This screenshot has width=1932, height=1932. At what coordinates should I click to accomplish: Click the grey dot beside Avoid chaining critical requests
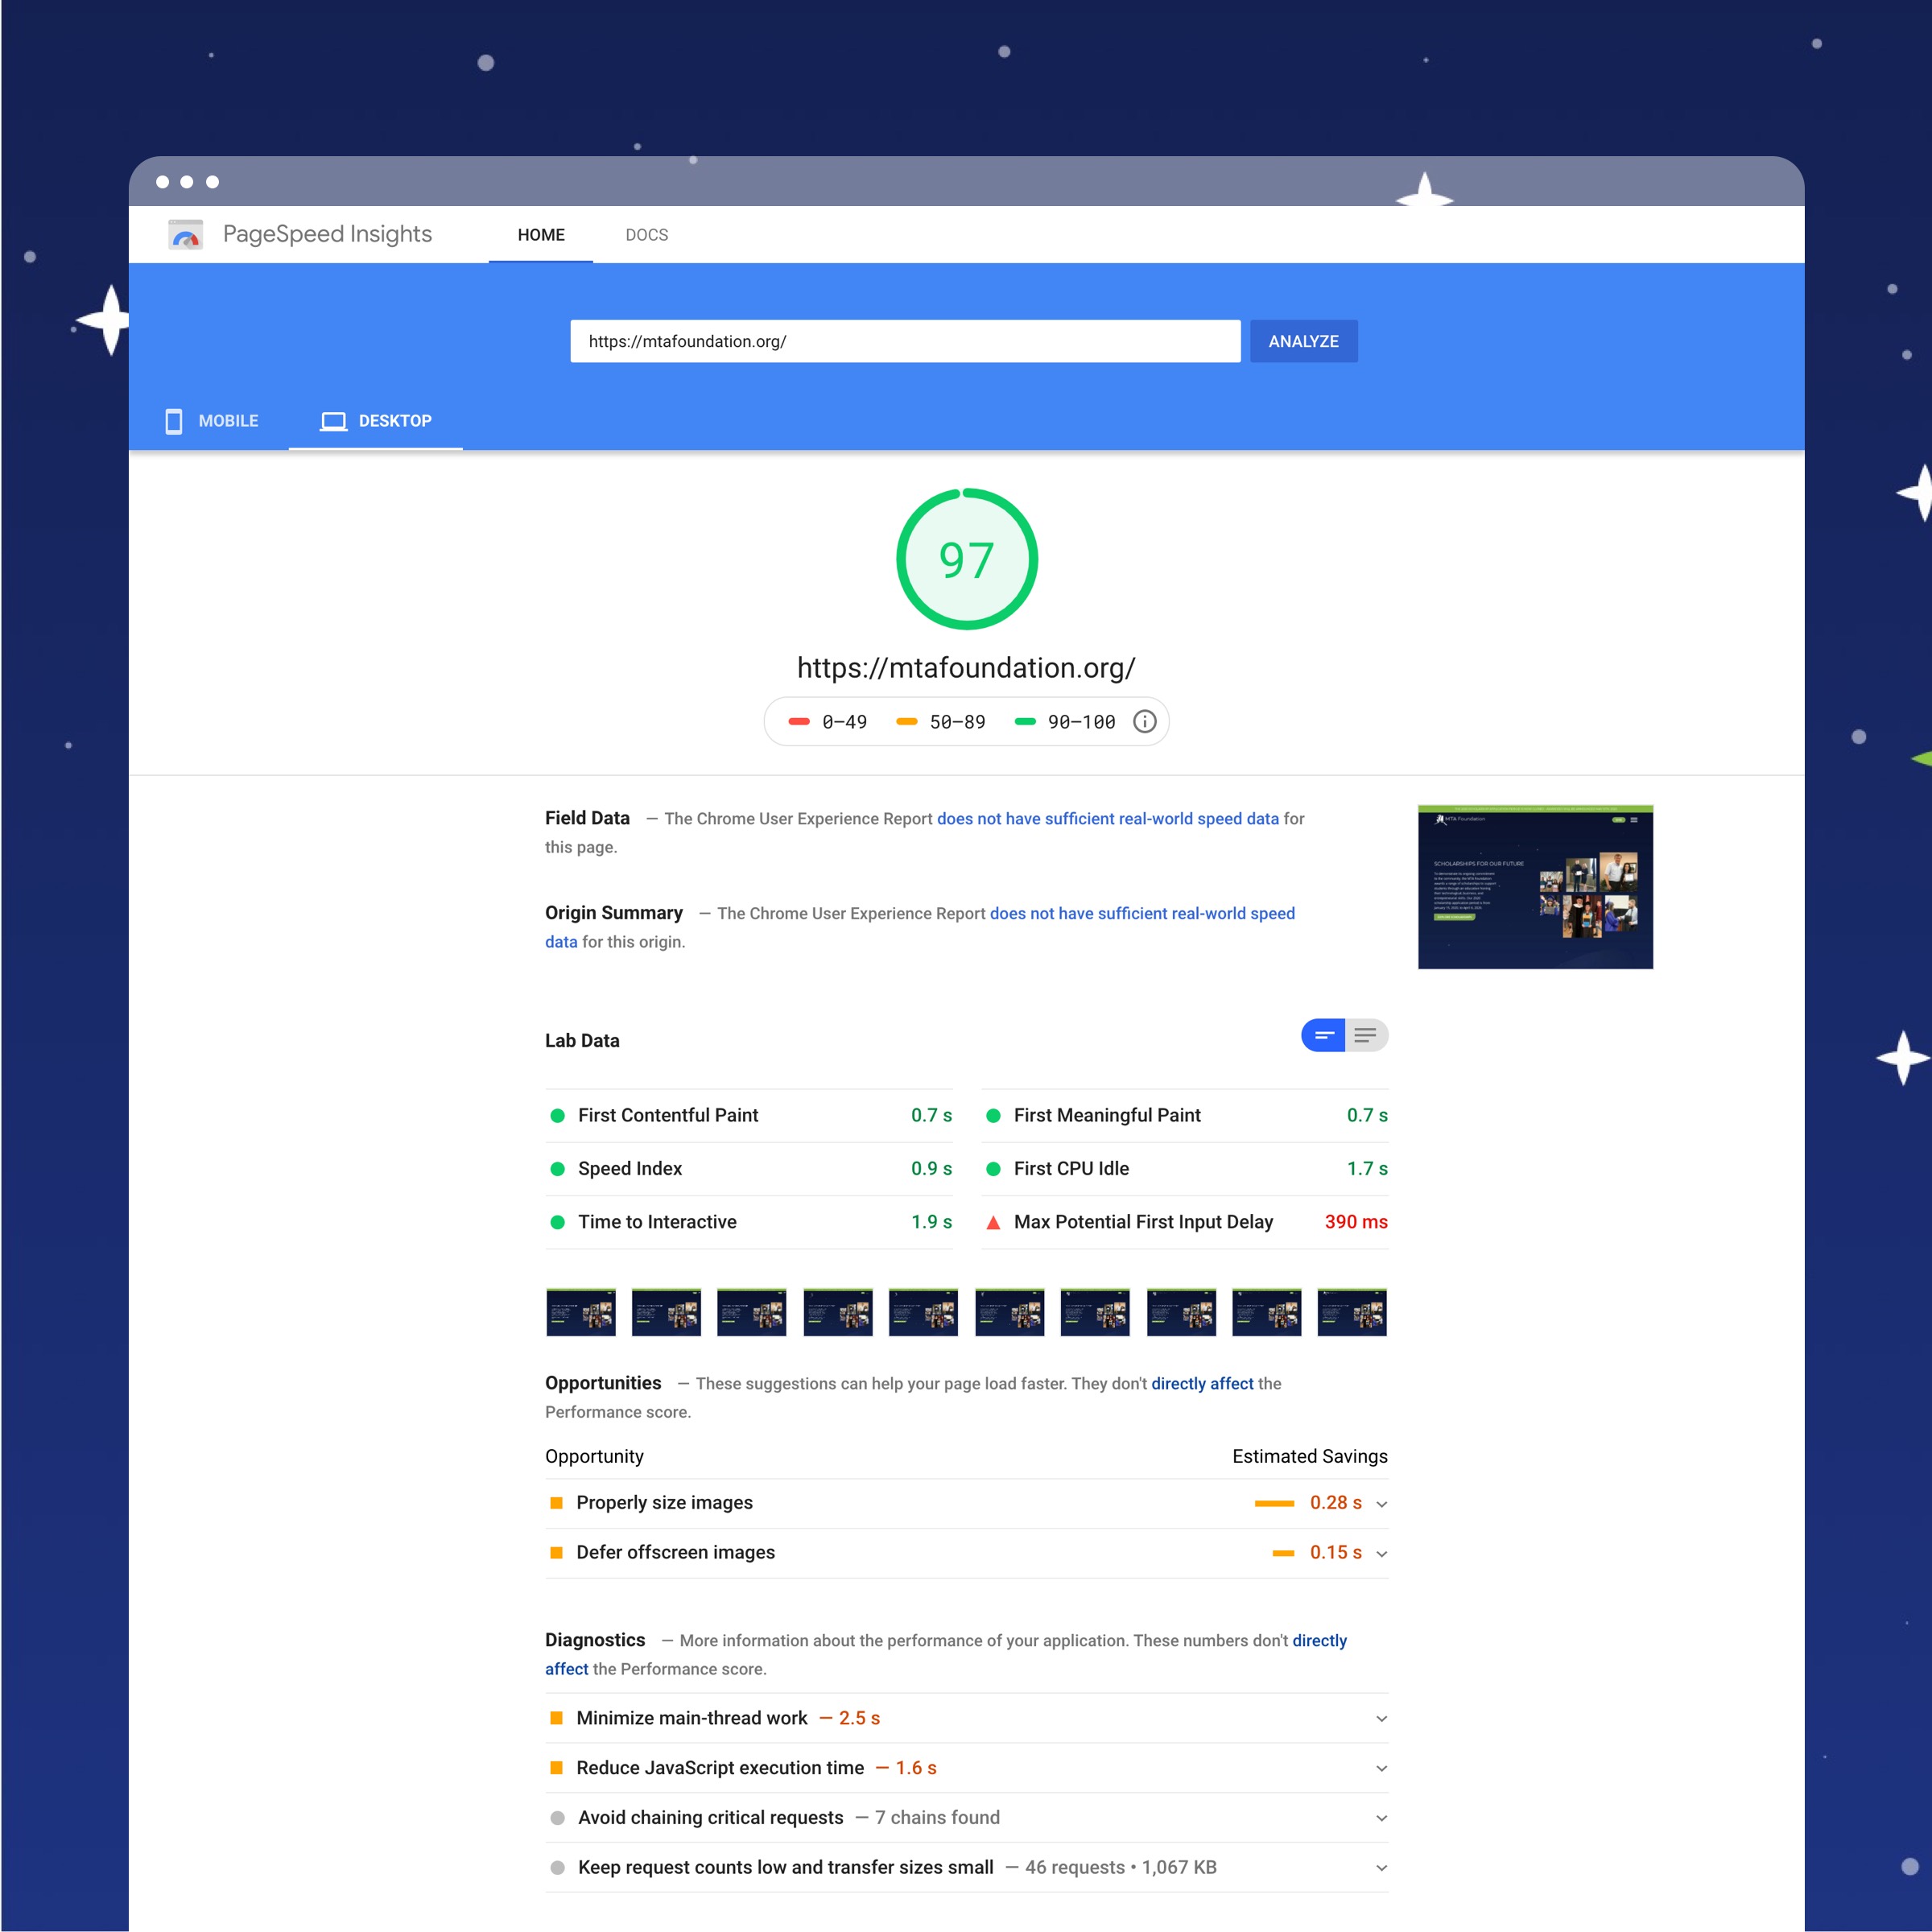pos(558,1818)
